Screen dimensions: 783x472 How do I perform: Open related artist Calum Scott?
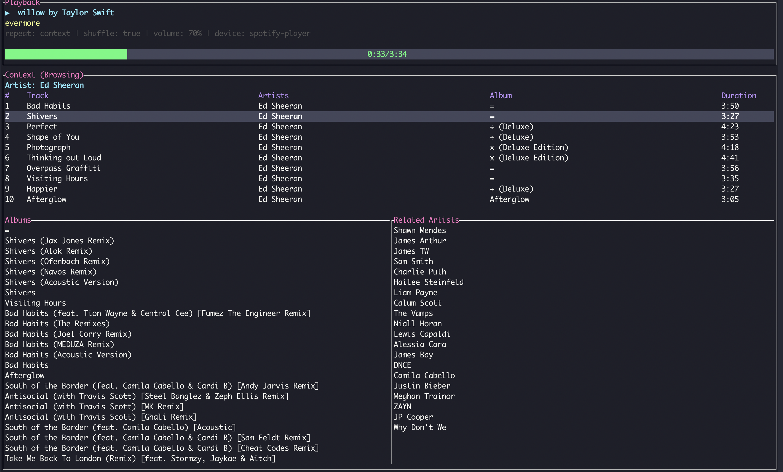click(417, 303)
